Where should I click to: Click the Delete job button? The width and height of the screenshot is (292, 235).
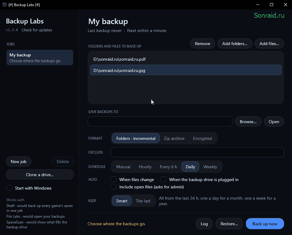(63, 161)
